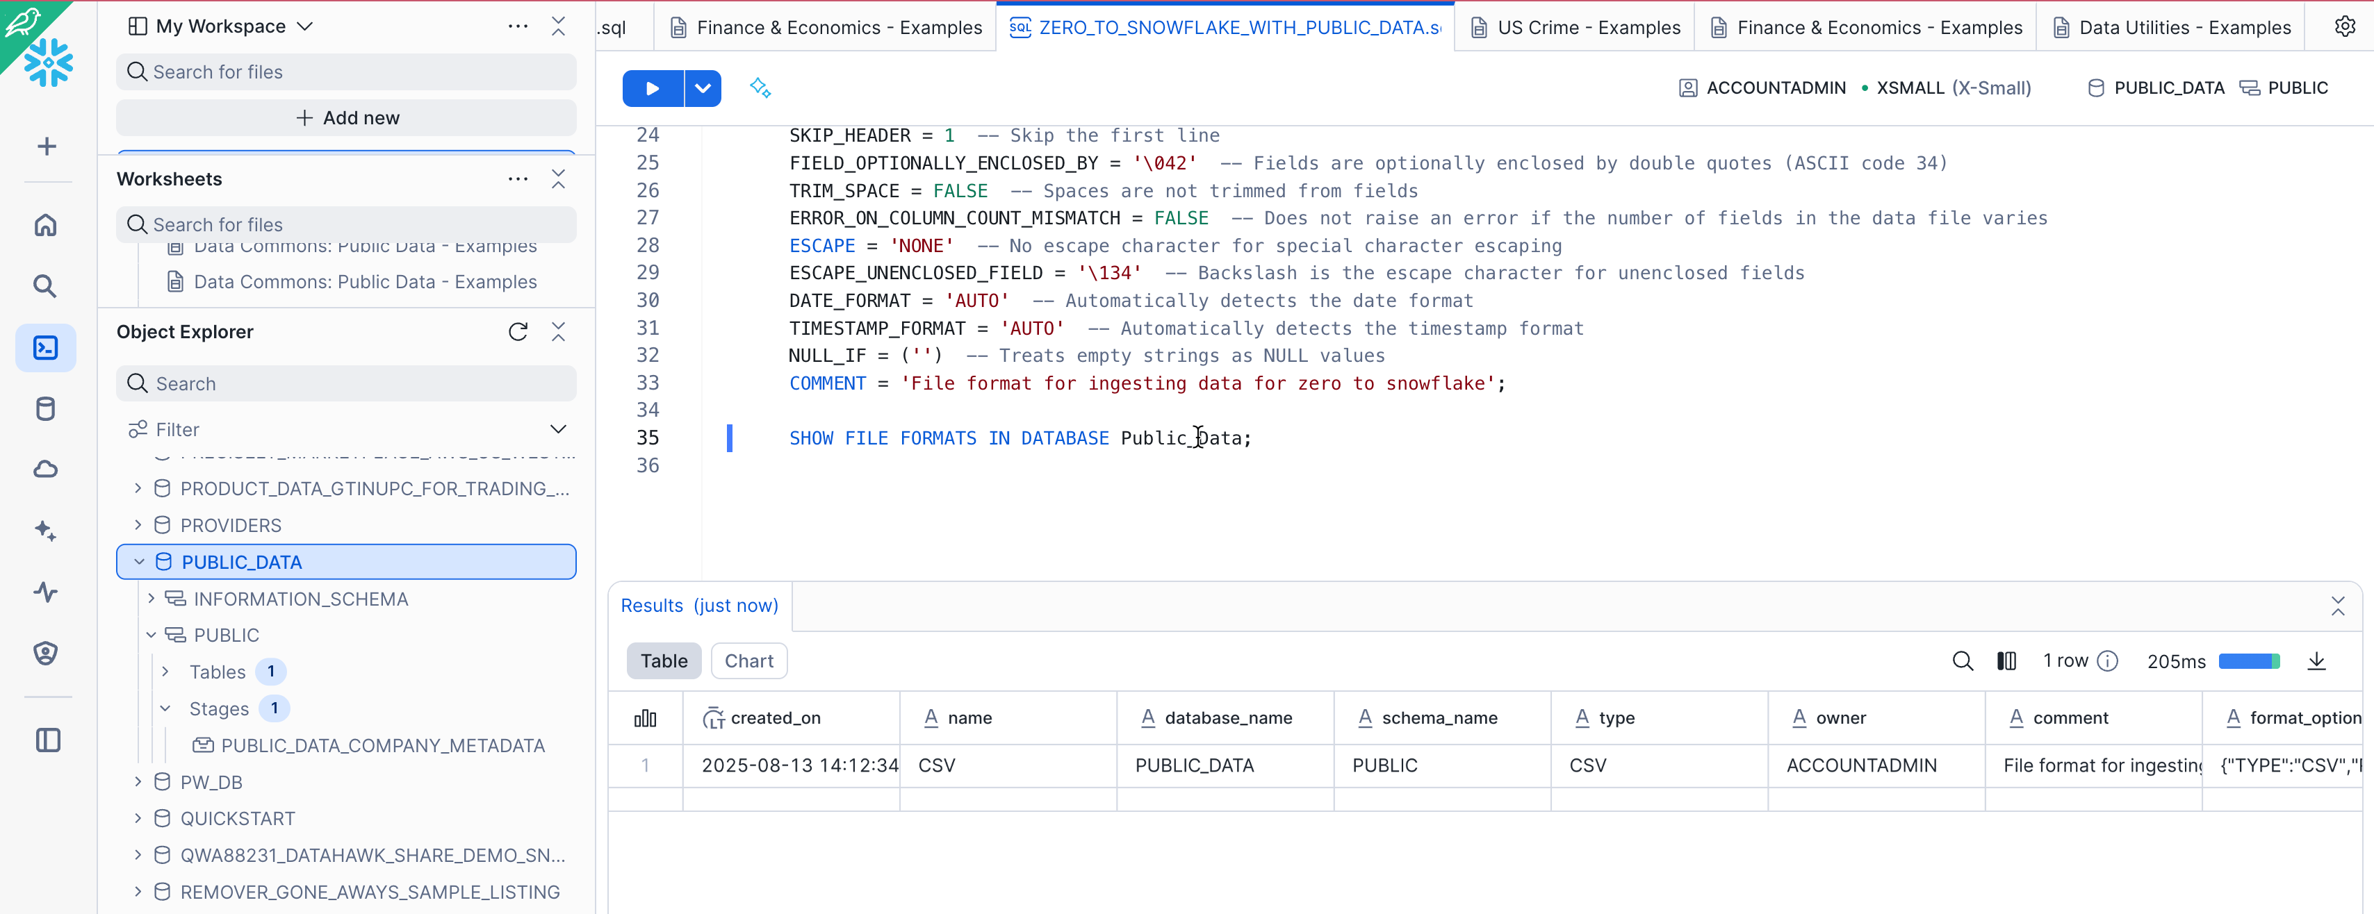Download the query results

tap(2316, 660)
